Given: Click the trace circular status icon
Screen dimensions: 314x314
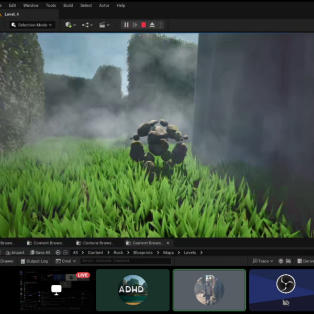Looking at the screenshot, I should click(281, 261).
